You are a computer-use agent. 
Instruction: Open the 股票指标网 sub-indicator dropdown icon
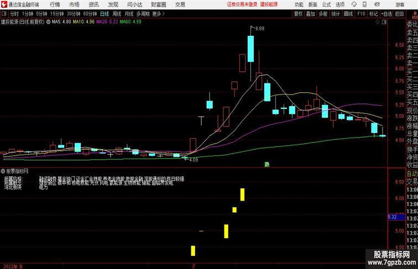tap(3, 171)
